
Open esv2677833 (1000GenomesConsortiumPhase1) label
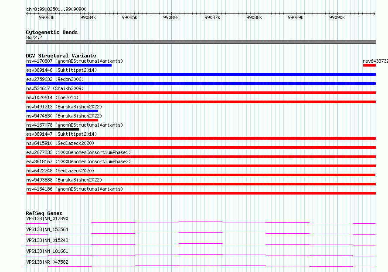[78, 152]
